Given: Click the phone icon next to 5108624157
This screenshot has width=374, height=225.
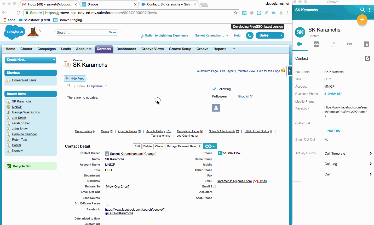Looking at the screenshot, I should [220, 153].
